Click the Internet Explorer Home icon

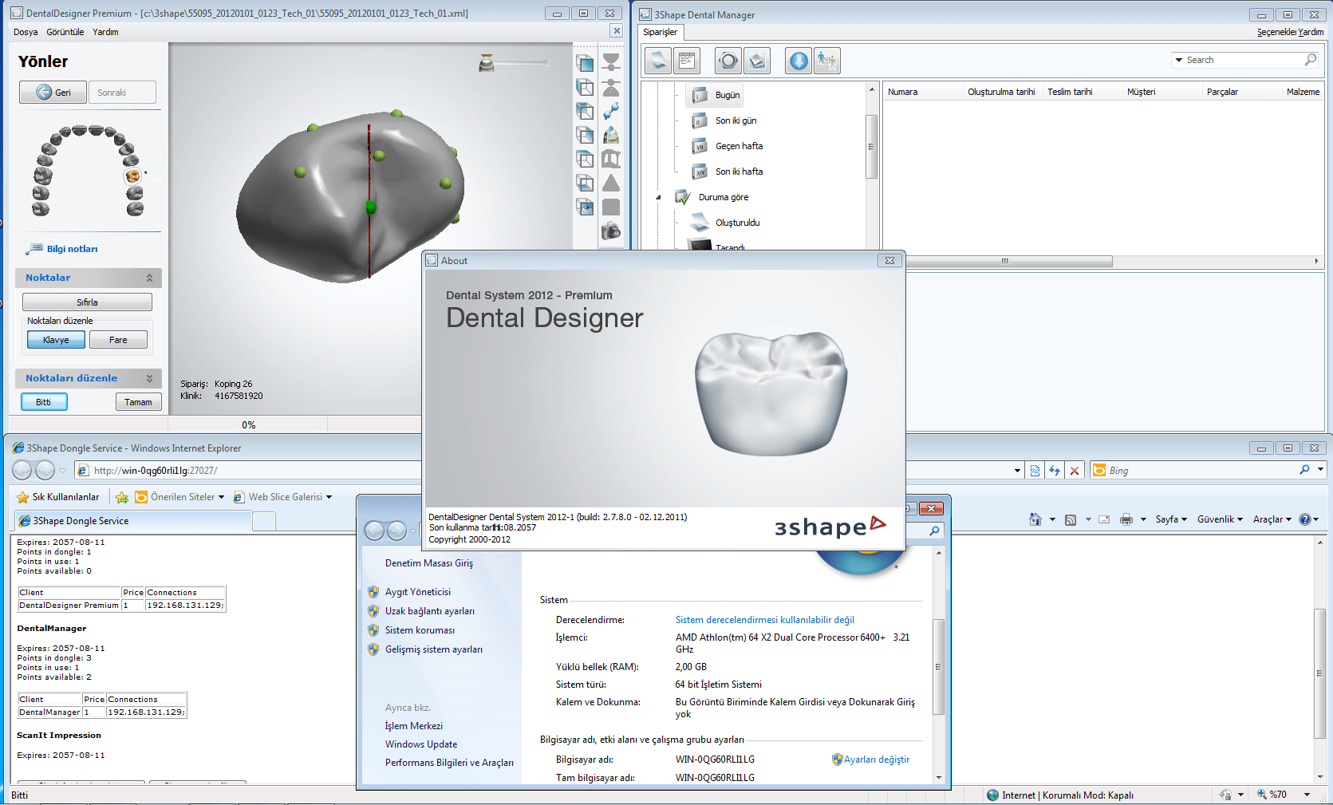click(x=1035, y=519)
